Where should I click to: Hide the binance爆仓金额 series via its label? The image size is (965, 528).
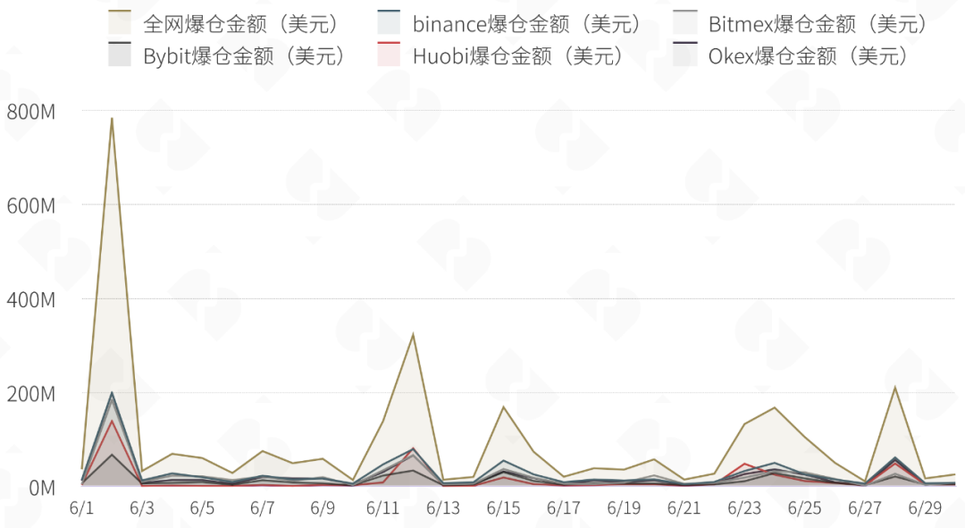coord(527,24)
